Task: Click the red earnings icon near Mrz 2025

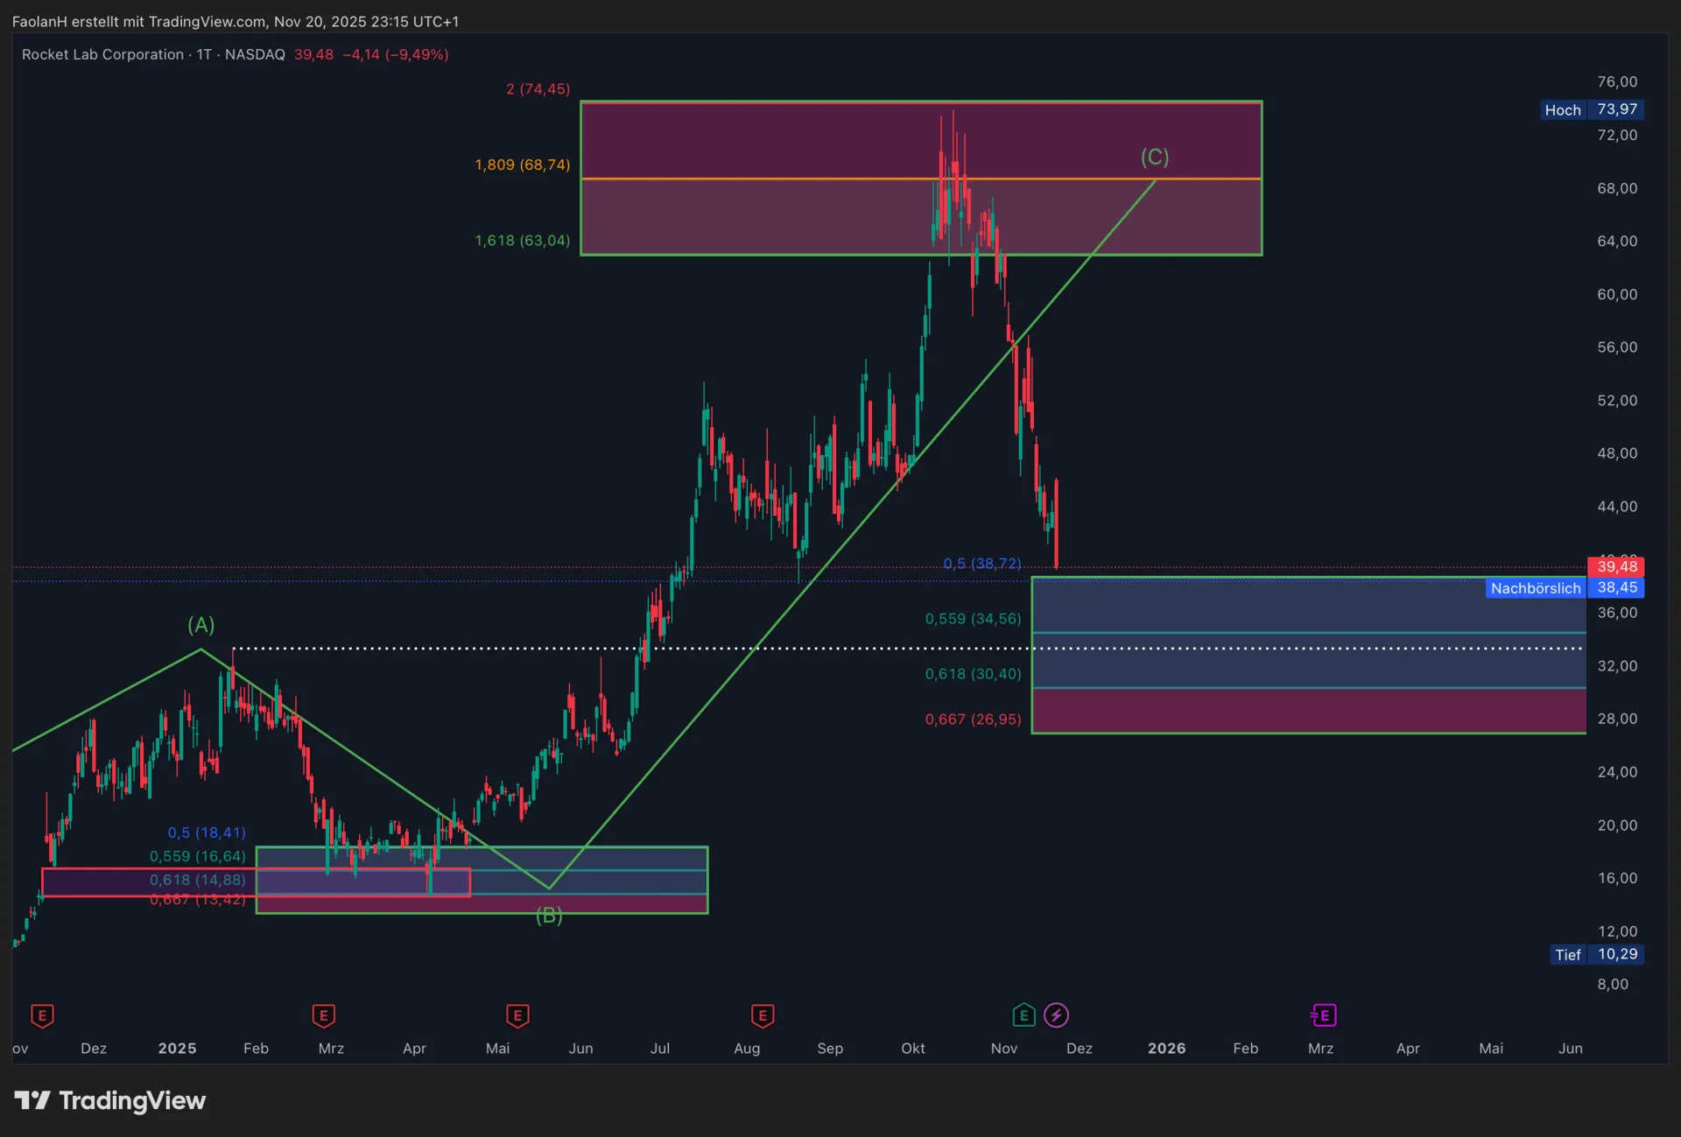Action: pyautogui.click(x=323, y=1015)
